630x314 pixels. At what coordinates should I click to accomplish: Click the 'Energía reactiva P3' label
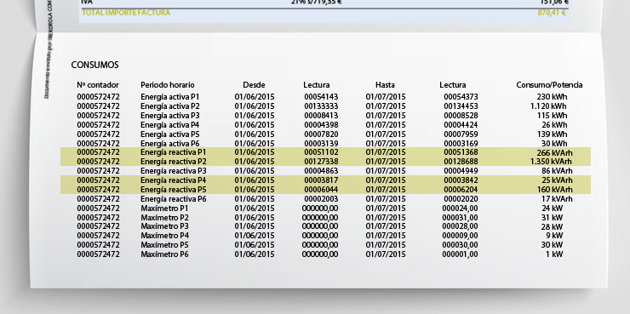point(174,171)
